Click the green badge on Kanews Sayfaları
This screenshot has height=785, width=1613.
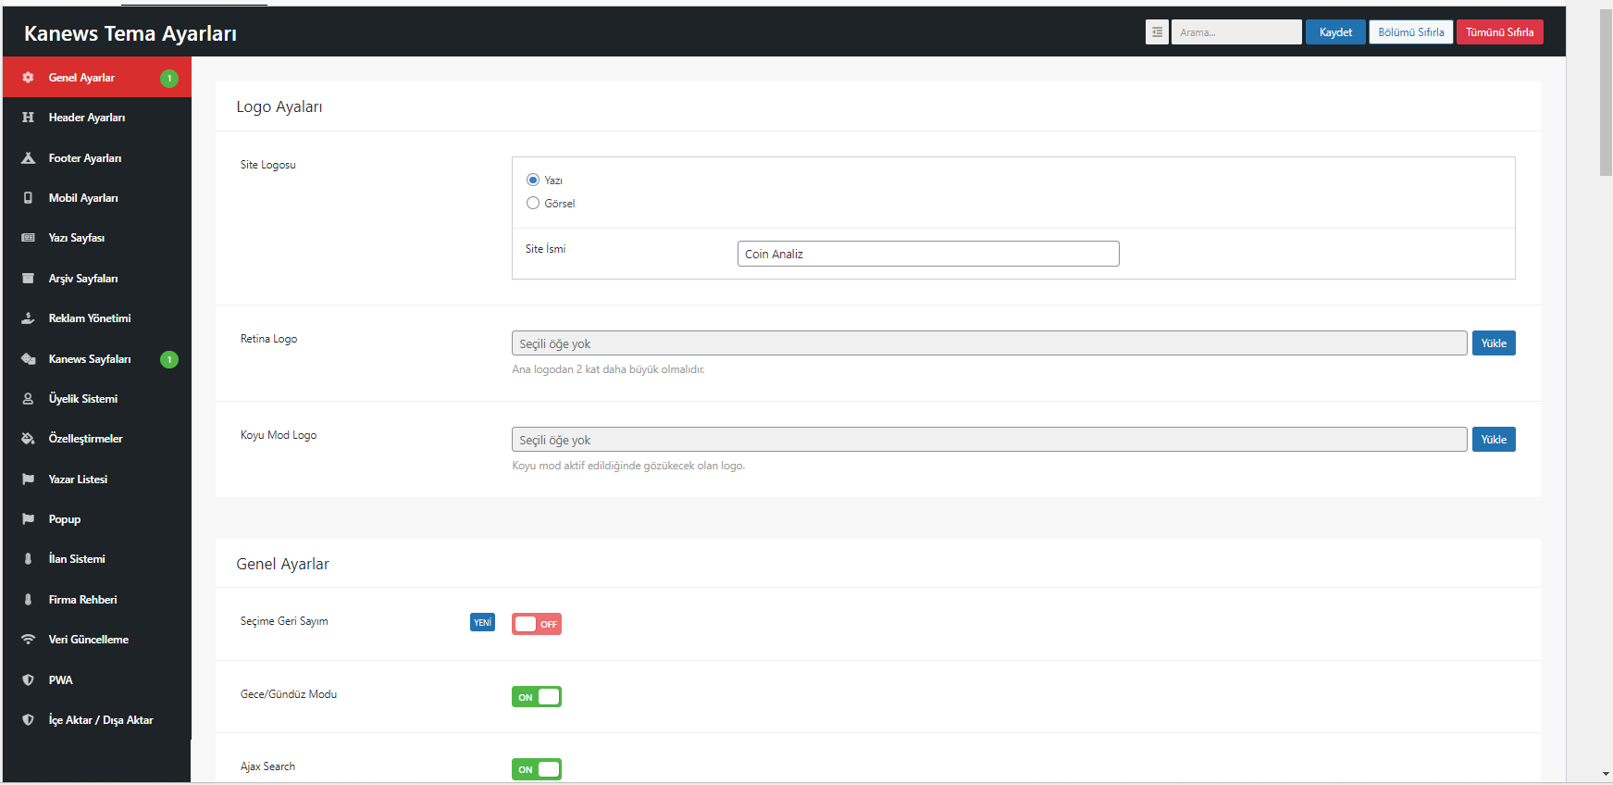coord(169,359)
